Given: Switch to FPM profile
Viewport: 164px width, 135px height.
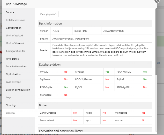Looking at the screenshot, I should [x=12, y=59].
